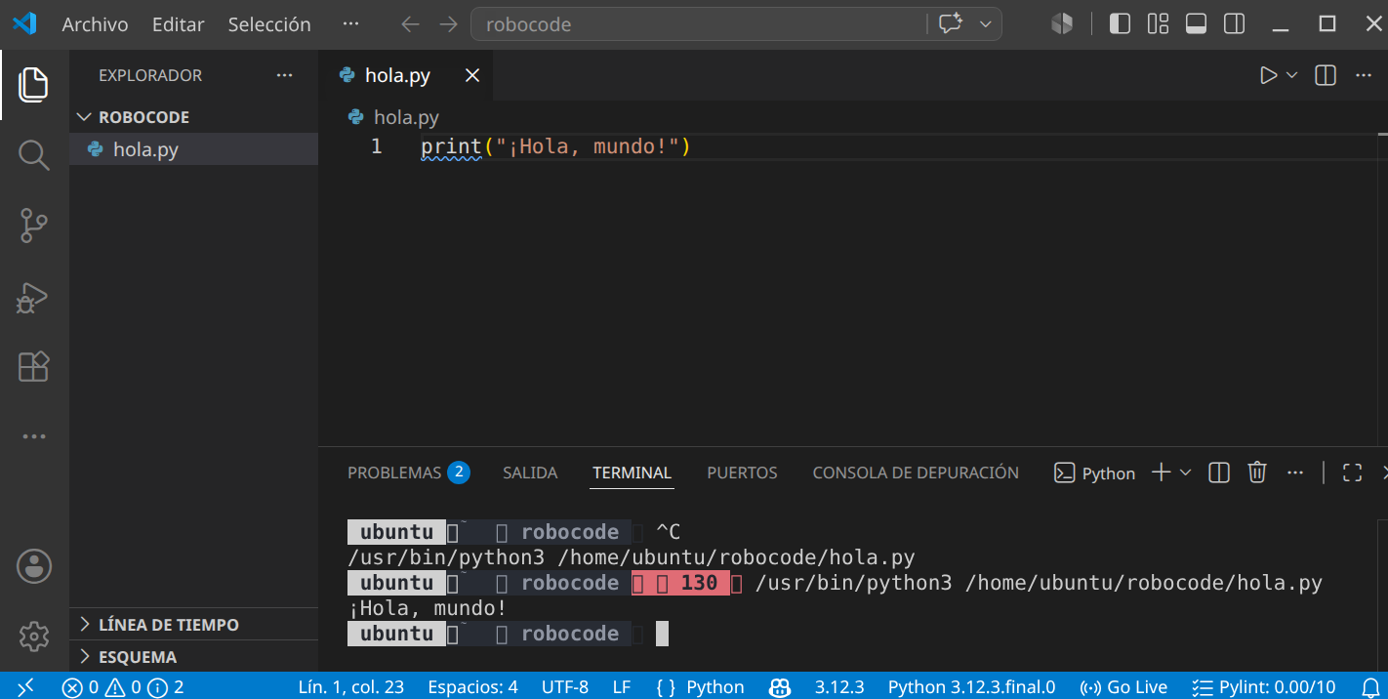Select Python 3.12.3.final.0 interpreter item
The height and width of the screenshot is (699, 1388).
click(971, 686)
